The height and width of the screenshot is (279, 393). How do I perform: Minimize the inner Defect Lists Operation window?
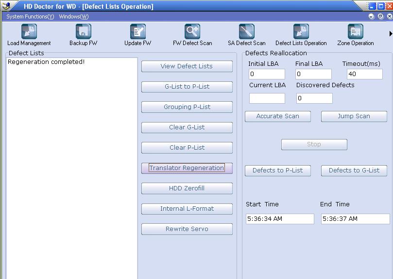coord(372,16)
